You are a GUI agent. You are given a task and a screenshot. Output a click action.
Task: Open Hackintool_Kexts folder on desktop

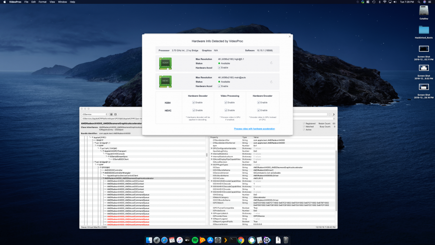pyautogui.click(x=424, y=30)
